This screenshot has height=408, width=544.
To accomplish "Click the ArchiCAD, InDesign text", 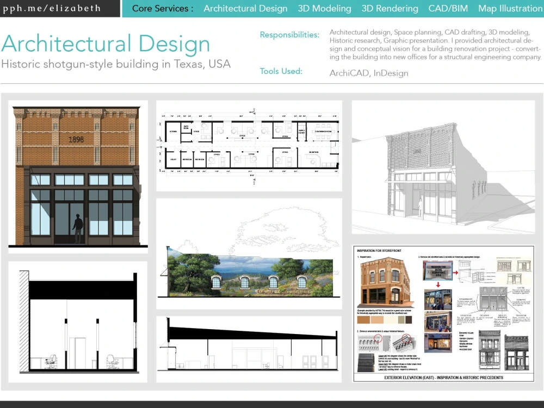I will [369, 73].
